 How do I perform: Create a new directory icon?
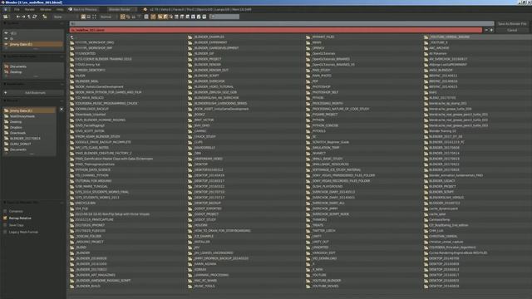(x=44, y=17)
